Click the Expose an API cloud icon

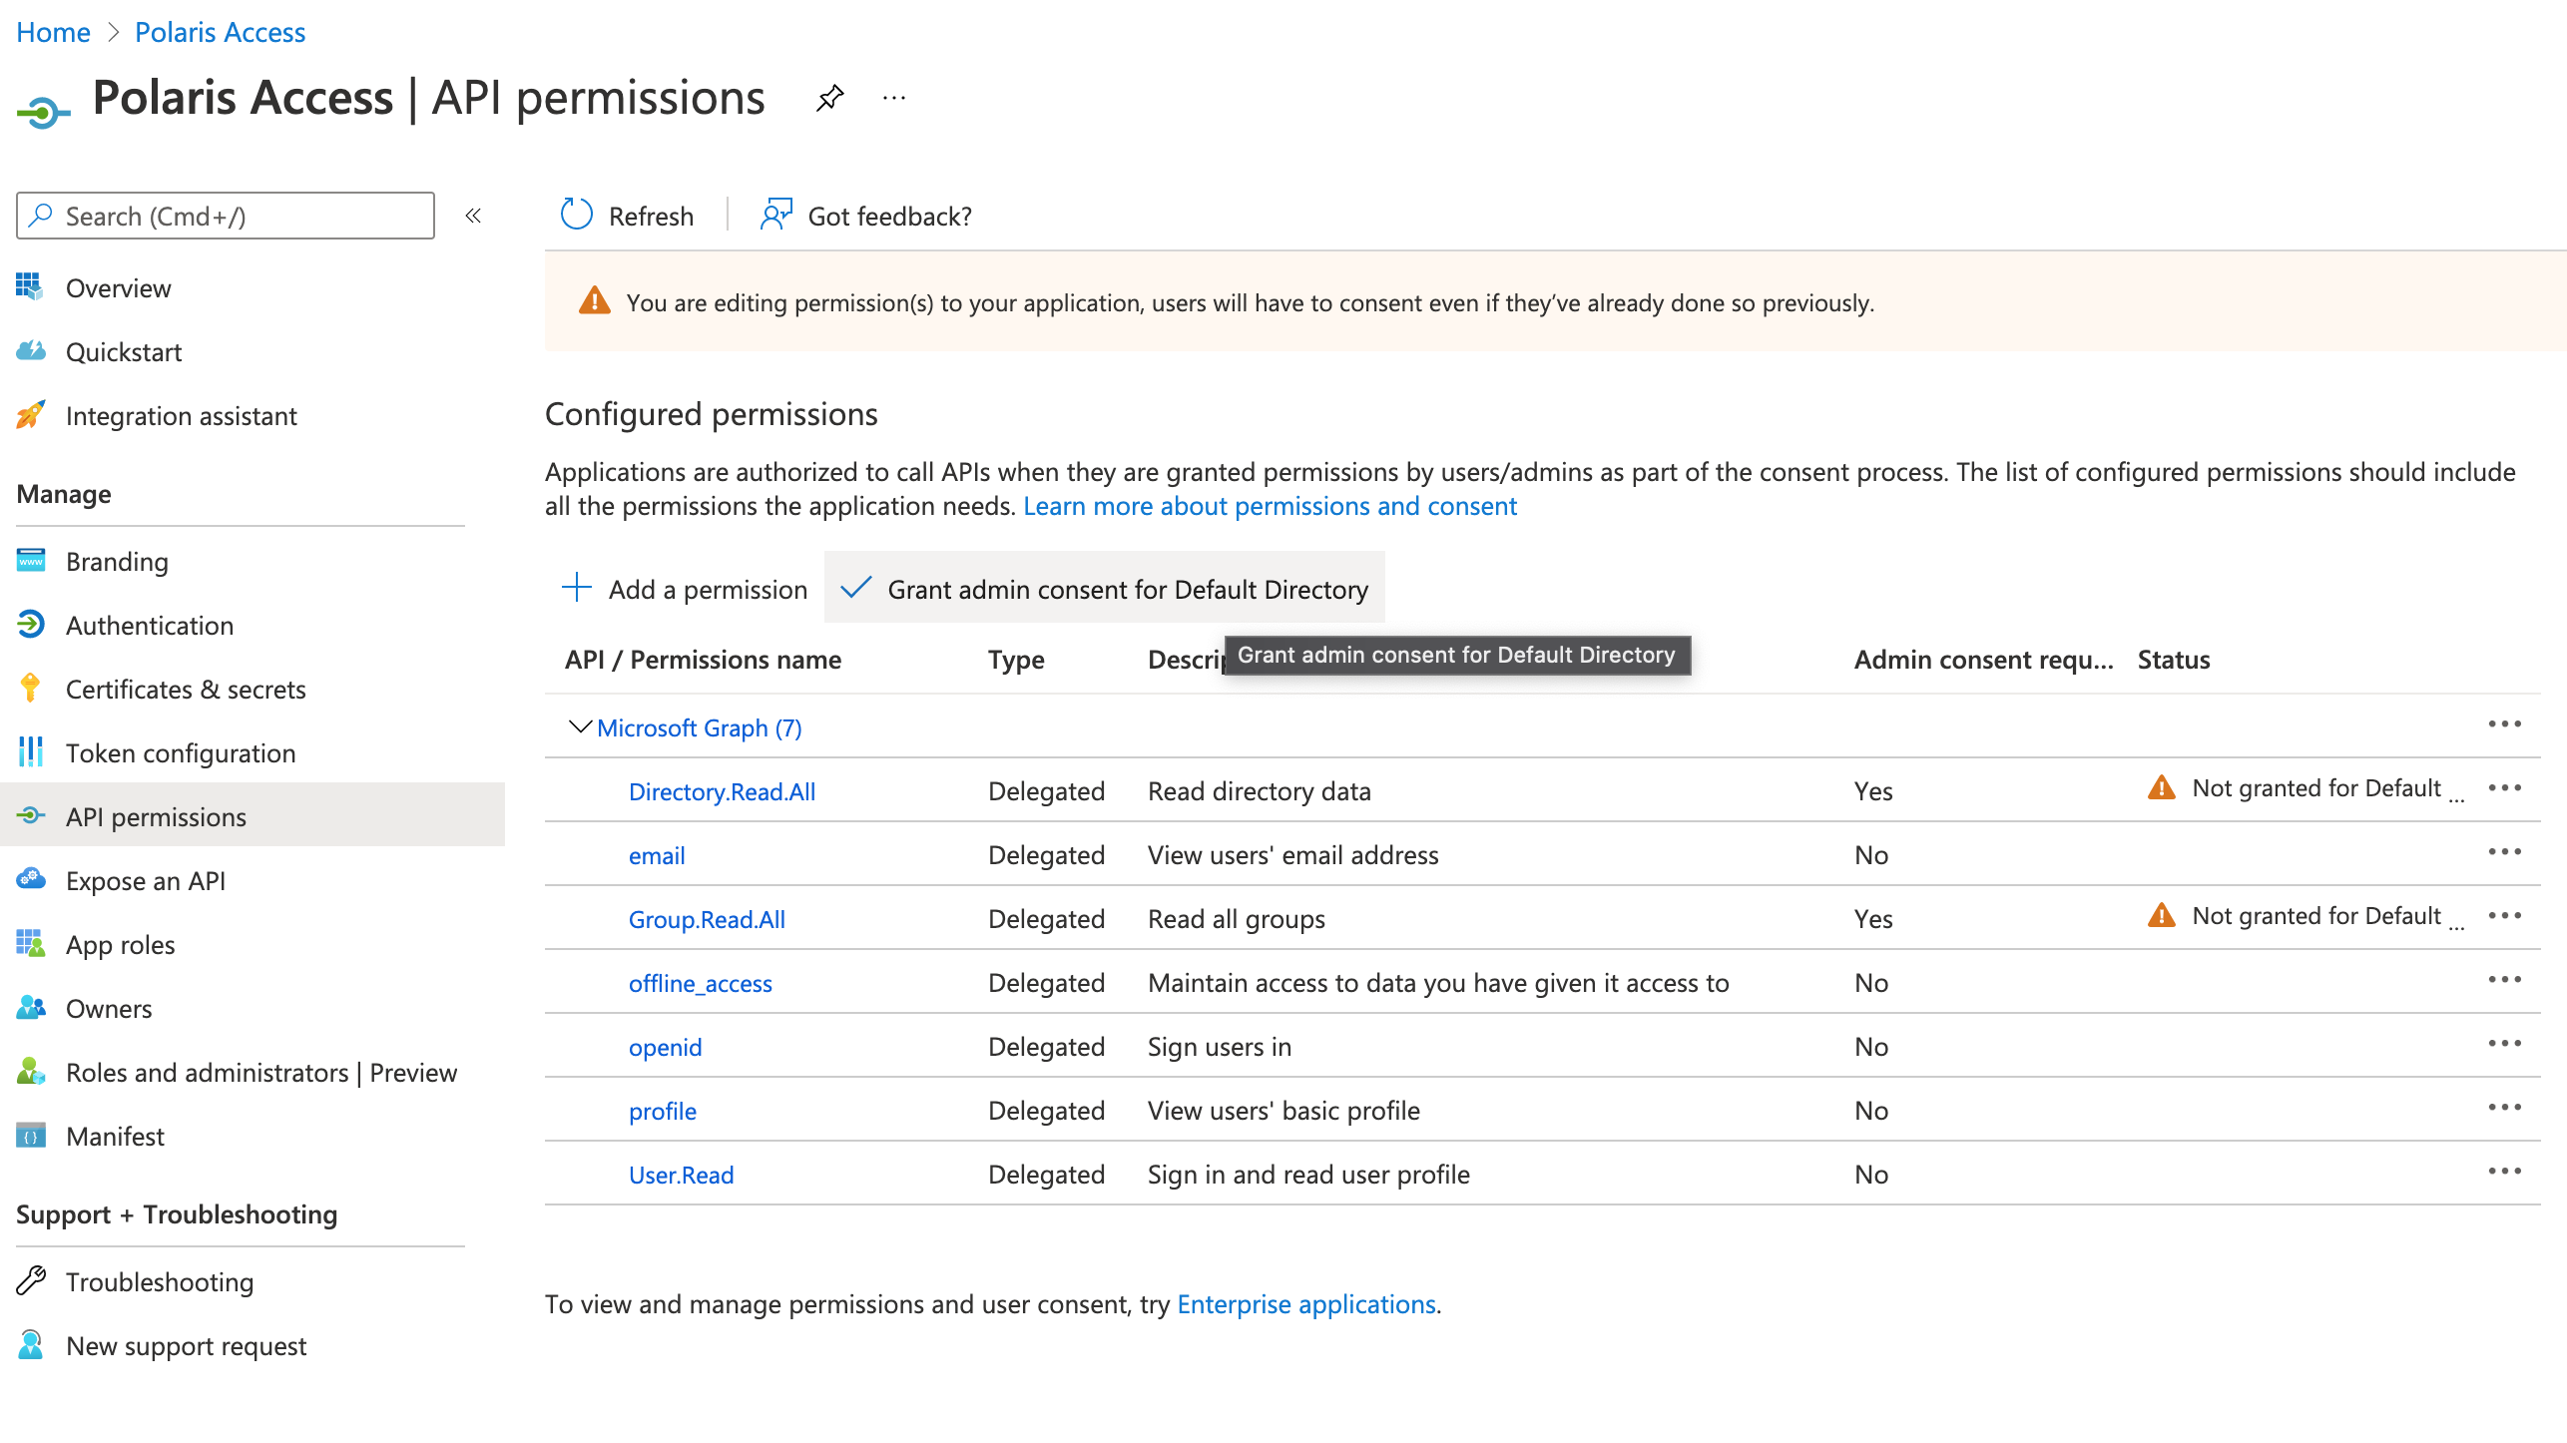point(30,880)
